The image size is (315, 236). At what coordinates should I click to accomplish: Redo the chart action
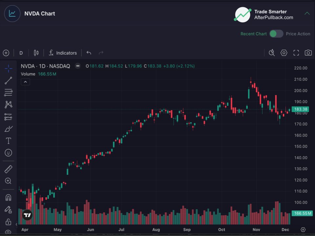(x=101, y=53)
